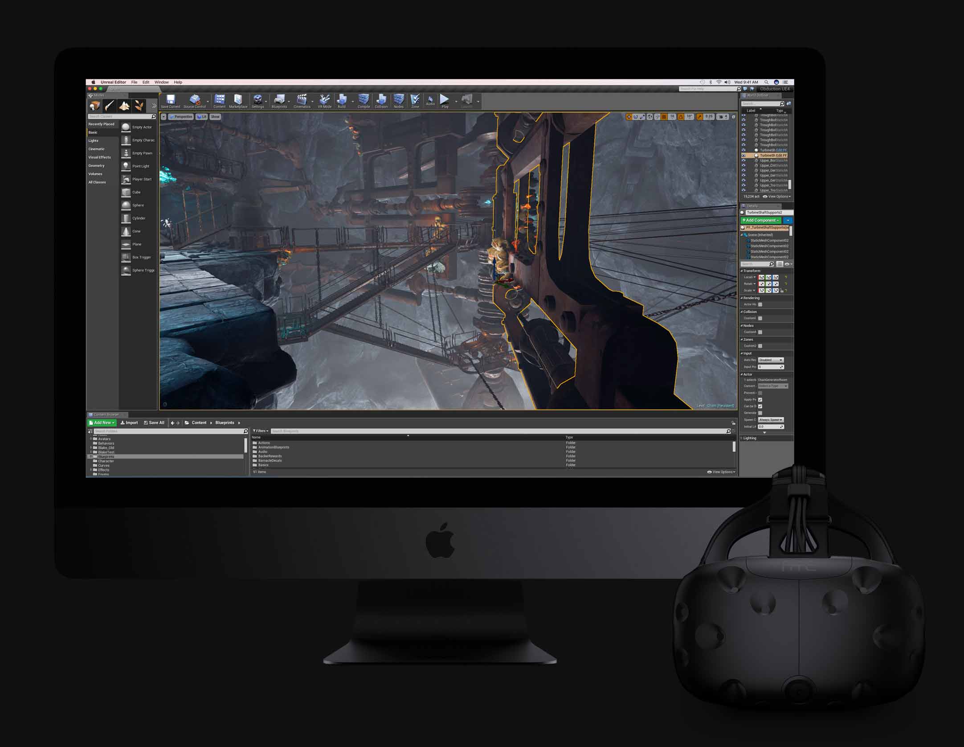The image size is (964, 747).
Task: Toggle the Actor Hidden checkbox under Rendering
Action: [760, 304]
